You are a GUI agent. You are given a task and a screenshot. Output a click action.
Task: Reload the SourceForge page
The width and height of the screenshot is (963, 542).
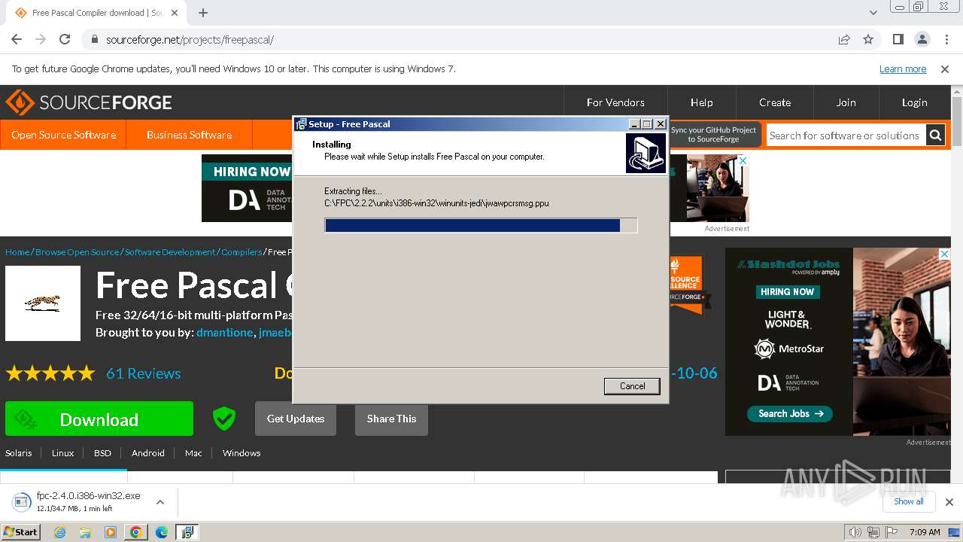click(x=65, y=39)
